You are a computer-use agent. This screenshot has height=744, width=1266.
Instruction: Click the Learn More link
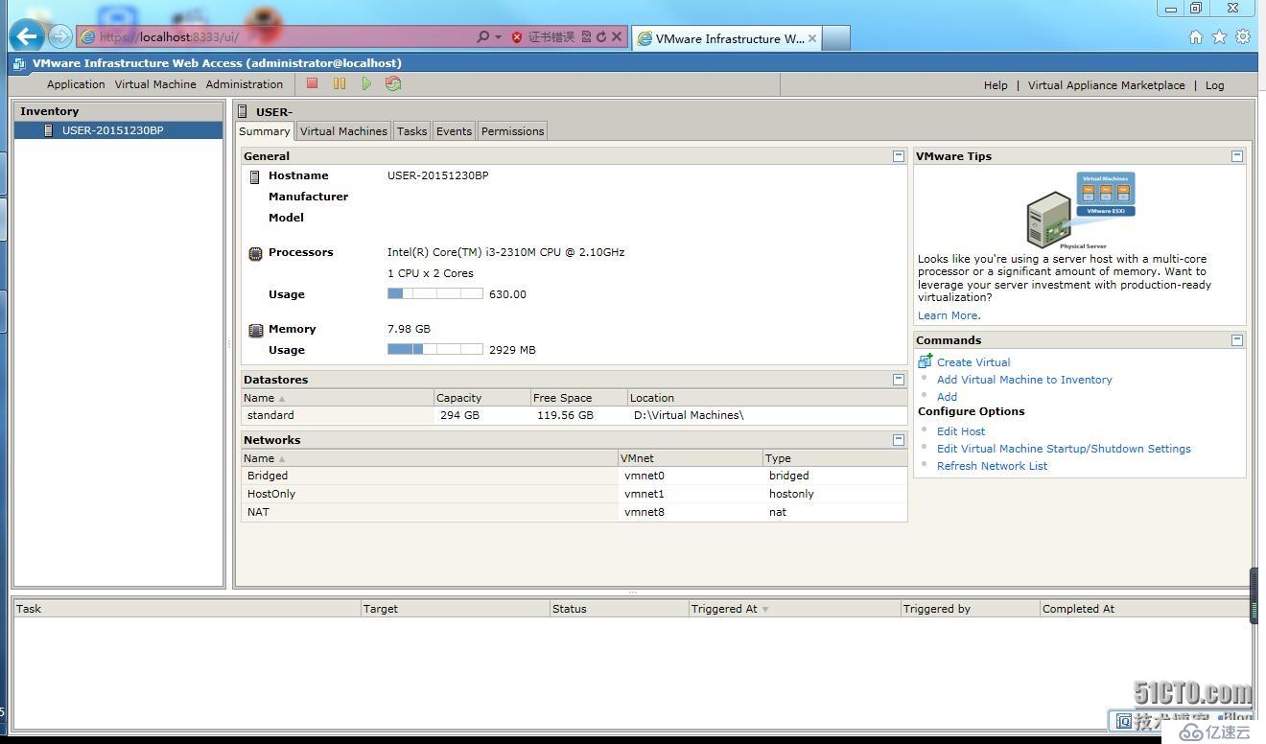[x=949, y=315]
